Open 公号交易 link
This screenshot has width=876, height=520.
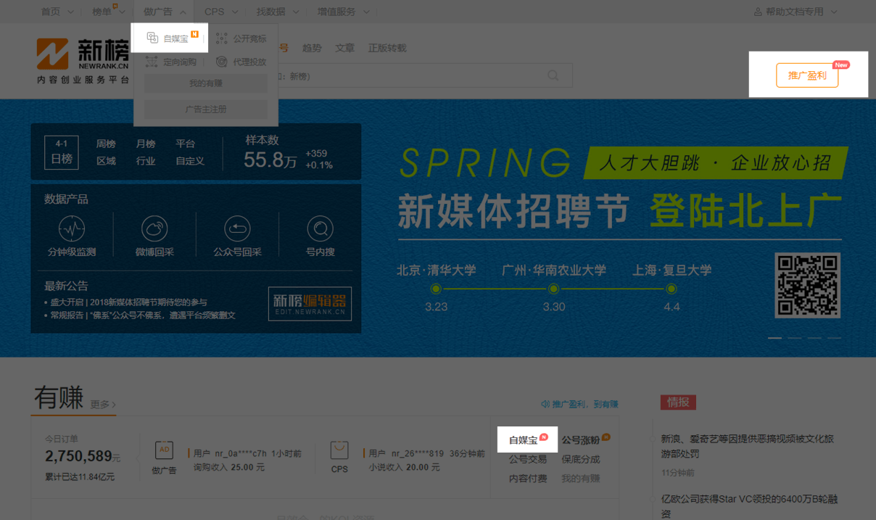click(528, 459)
